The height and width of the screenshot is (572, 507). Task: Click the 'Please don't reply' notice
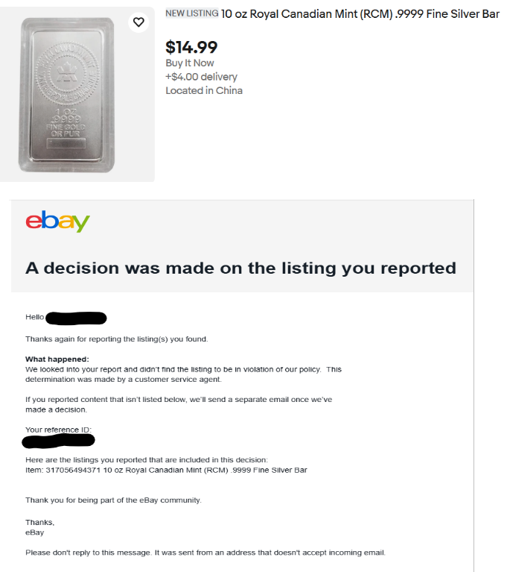click(x=205, y=553)
